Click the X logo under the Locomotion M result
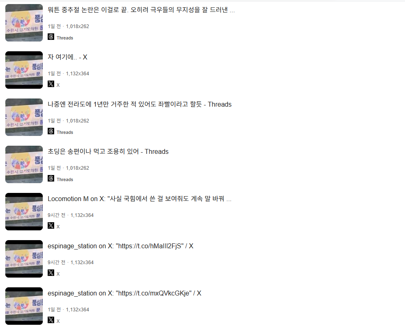The height and width of the screenshot is (326, 405). coord(51,225)
